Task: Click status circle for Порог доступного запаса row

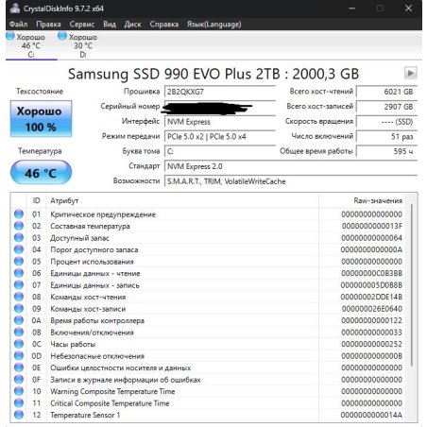Action: coord(19,249)
